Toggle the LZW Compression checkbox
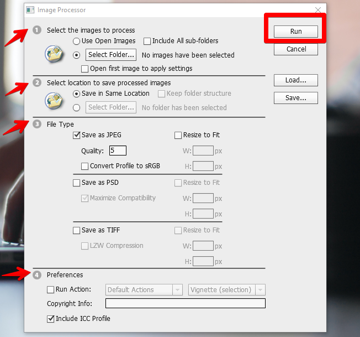Image resolution: width=360 pixels, height=337 pixels. [84, 246]
